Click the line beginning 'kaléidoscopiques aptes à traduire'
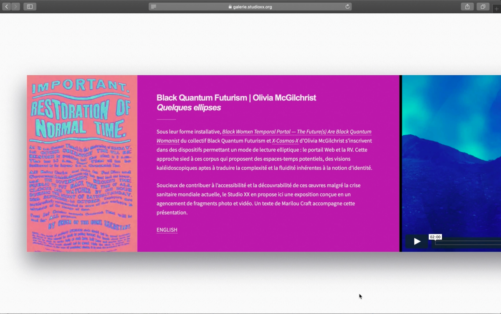Viewport: 501px width, 314px height. pyautogui.click(x=264, y=168)
